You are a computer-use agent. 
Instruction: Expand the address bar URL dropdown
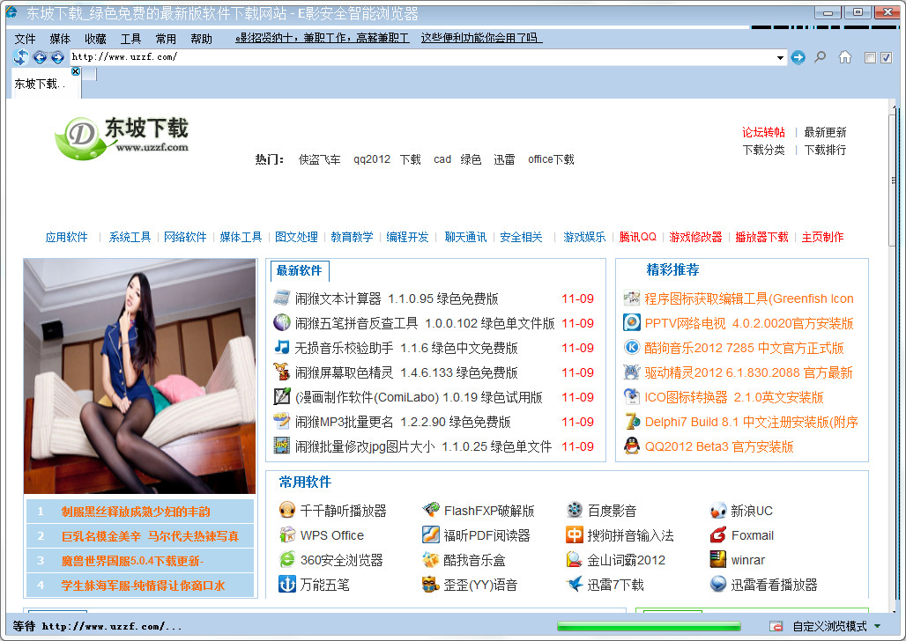pos(780,57)
